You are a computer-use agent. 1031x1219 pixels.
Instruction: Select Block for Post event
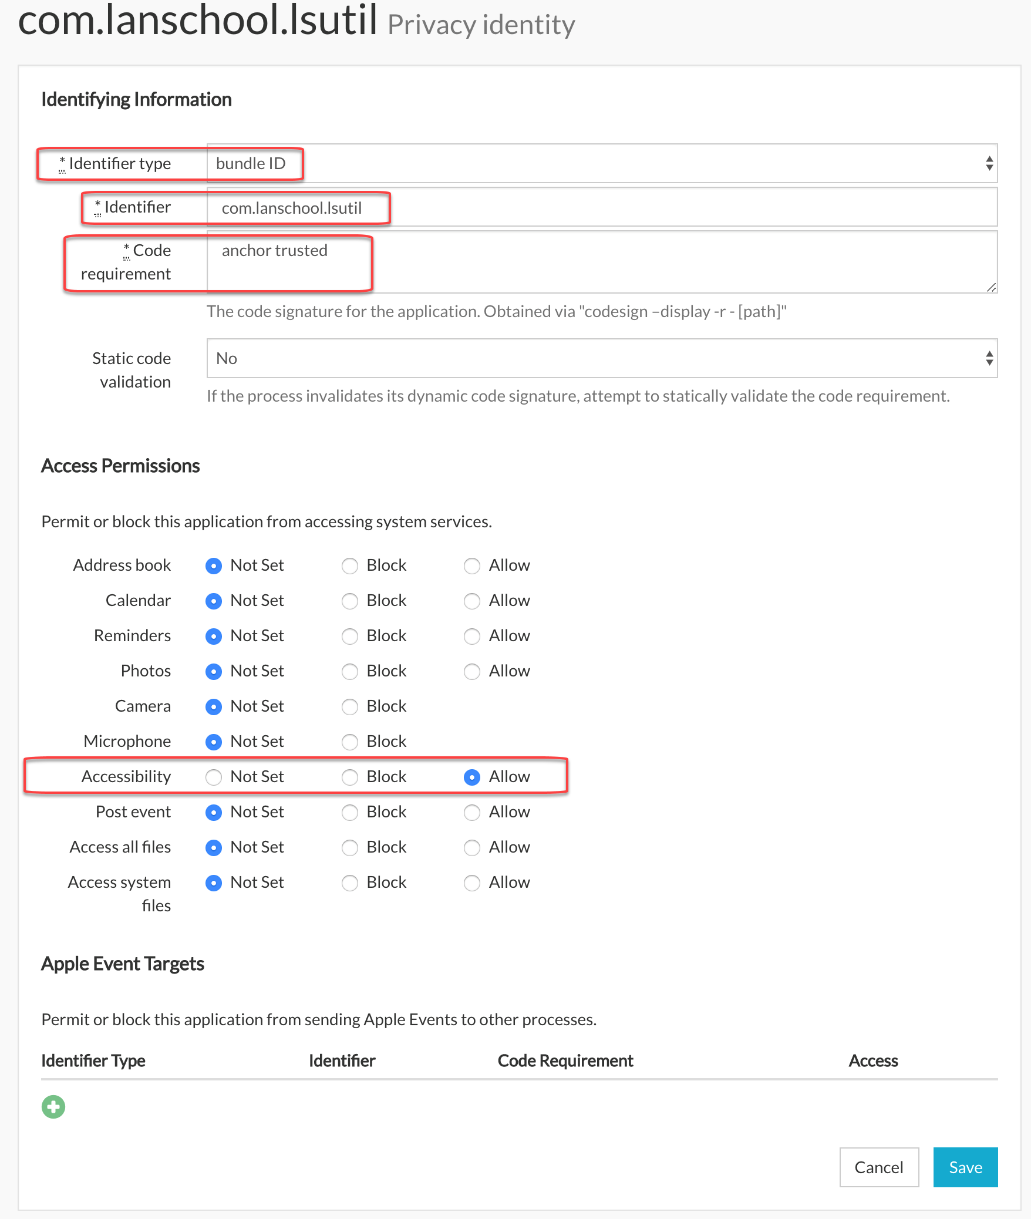tap(350, 812)
